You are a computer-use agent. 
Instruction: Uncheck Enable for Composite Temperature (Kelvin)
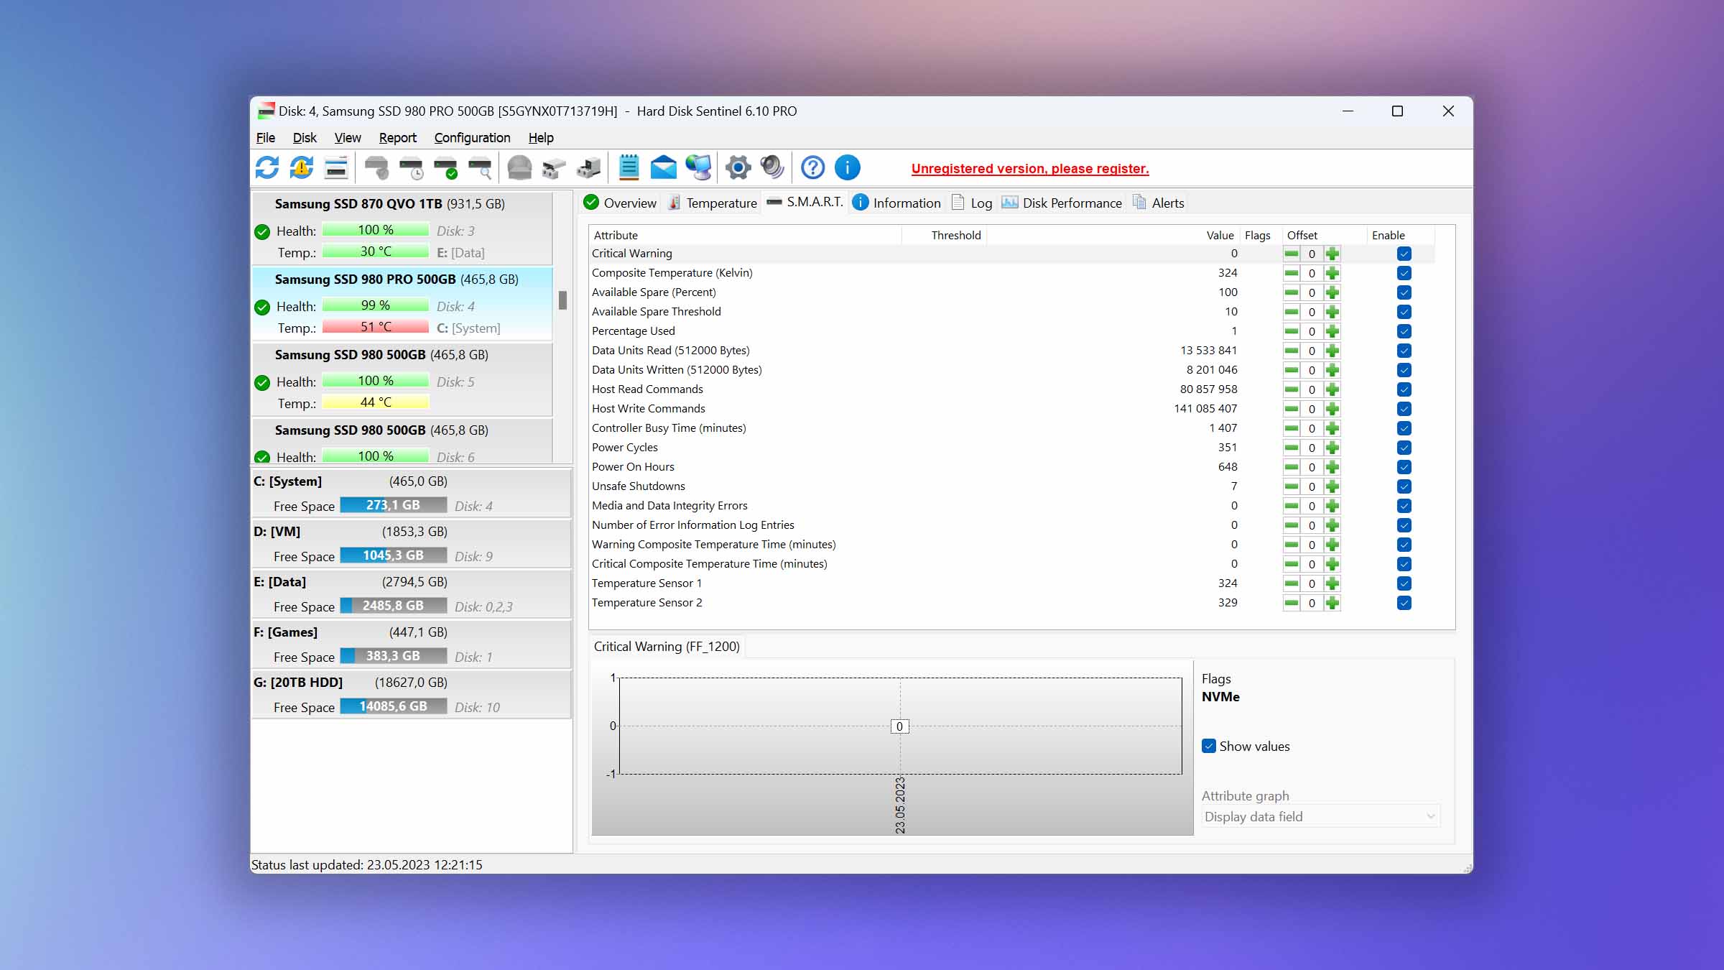click(1404, 273)
